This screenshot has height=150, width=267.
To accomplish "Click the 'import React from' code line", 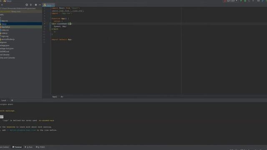I will pos(66,8).
